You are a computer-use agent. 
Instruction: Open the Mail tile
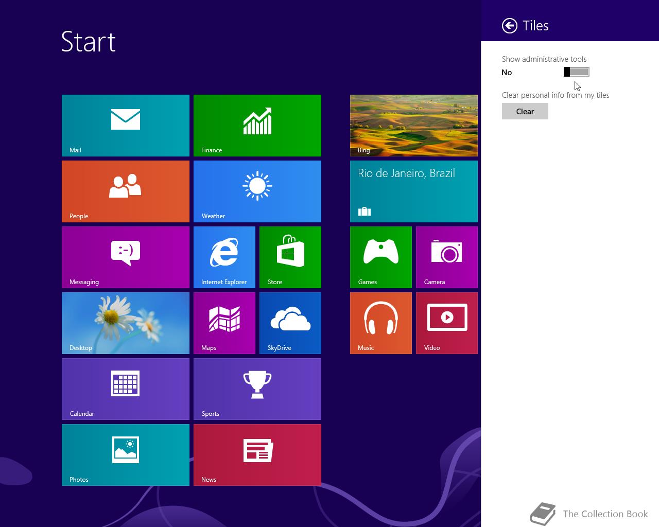click(126, 126)
